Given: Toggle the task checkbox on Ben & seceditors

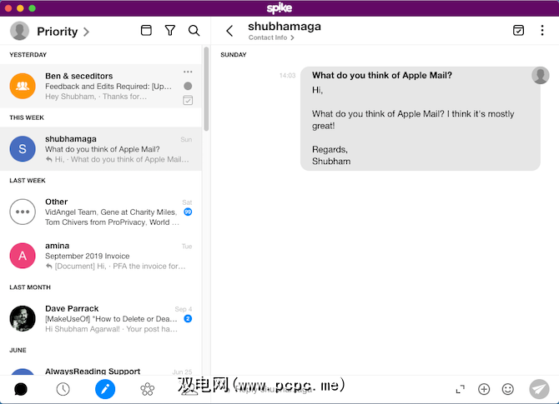Looking at the screenshot, I should pos(188,100).
